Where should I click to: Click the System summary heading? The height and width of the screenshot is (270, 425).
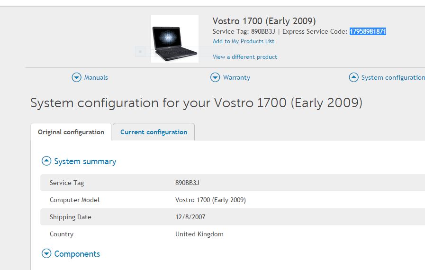[85, 161]
